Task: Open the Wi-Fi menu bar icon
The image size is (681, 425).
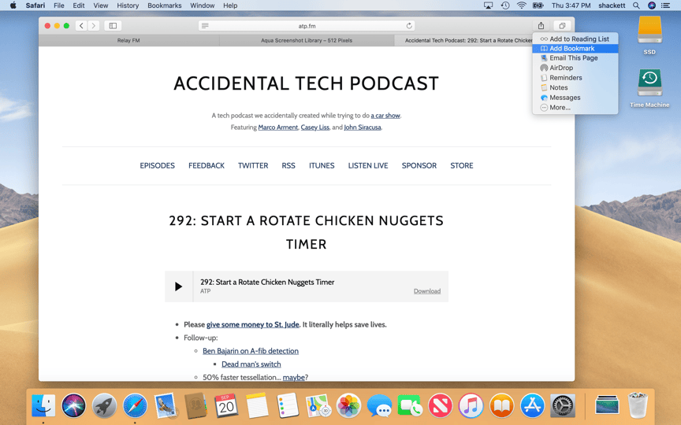Action: (522, 6)
